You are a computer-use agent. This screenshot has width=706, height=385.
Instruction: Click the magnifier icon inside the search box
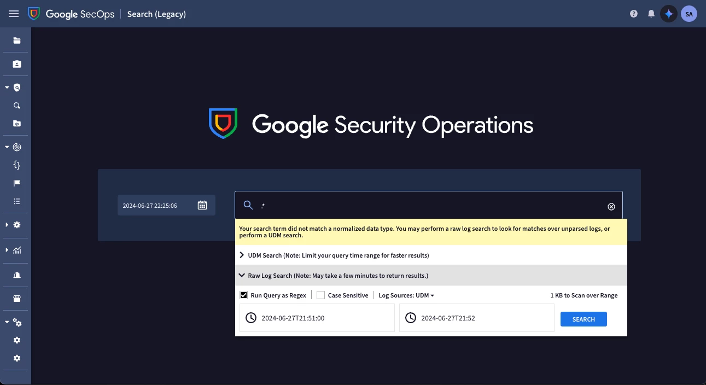tap(248, 205)
